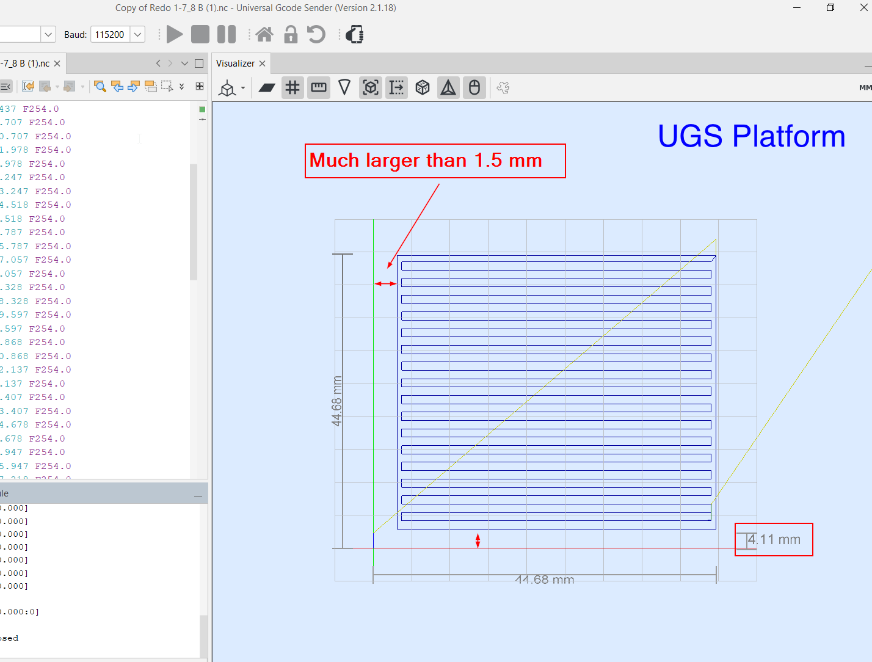872x662 pixels.
Task: Toggle the grid display in visualizer
Action: pyautogui.click(x=293, y=88)
